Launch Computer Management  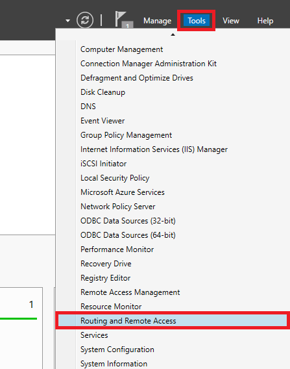[121, 49]
